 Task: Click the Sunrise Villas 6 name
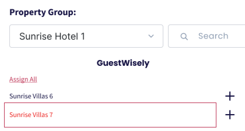(x=31, y=96)
